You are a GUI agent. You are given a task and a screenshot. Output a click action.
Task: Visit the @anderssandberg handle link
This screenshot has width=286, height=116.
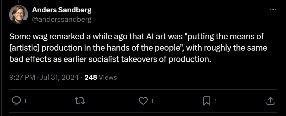point(62,20)
